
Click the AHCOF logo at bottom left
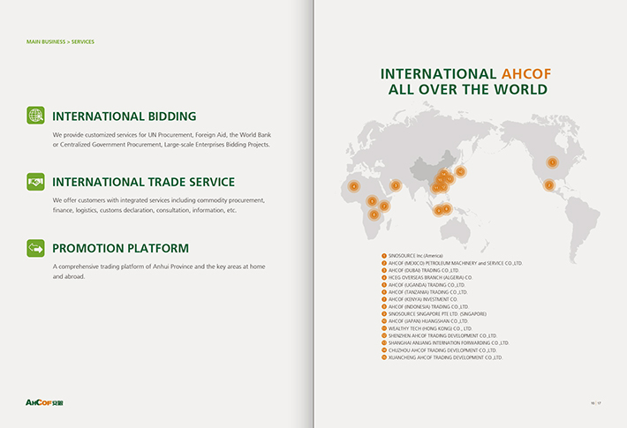point(44,402)
